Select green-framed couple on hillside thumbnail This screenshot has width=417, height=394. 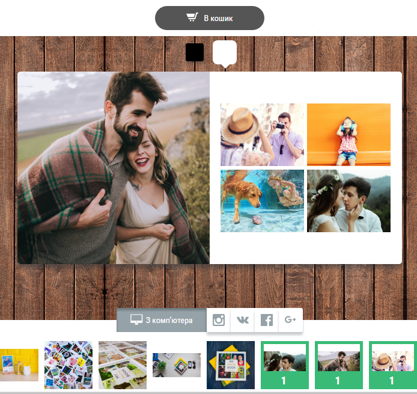tap(338, 365)
